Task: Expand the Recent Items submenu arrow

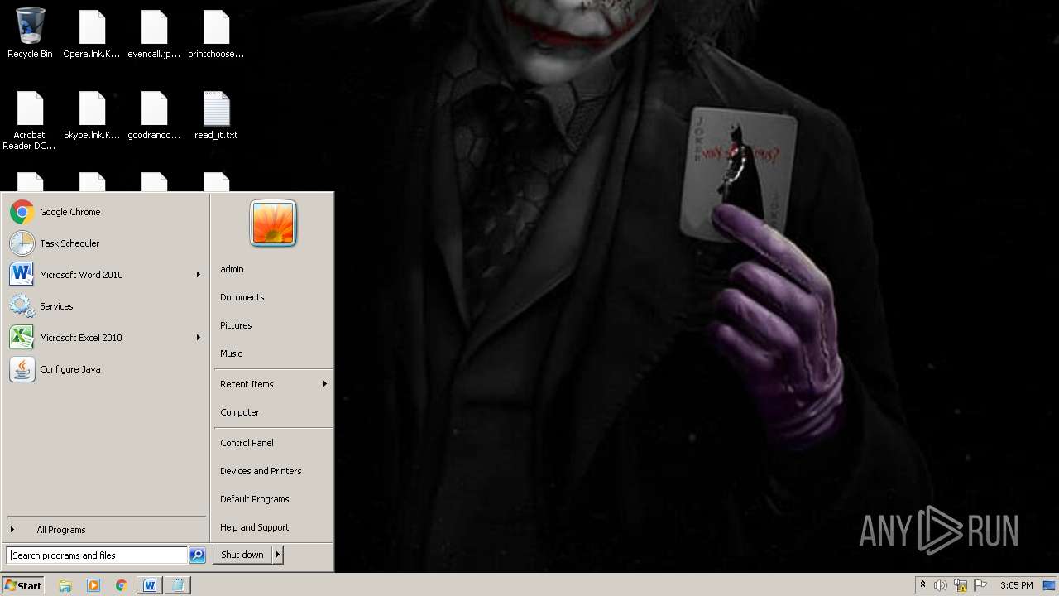Action: 325,384
